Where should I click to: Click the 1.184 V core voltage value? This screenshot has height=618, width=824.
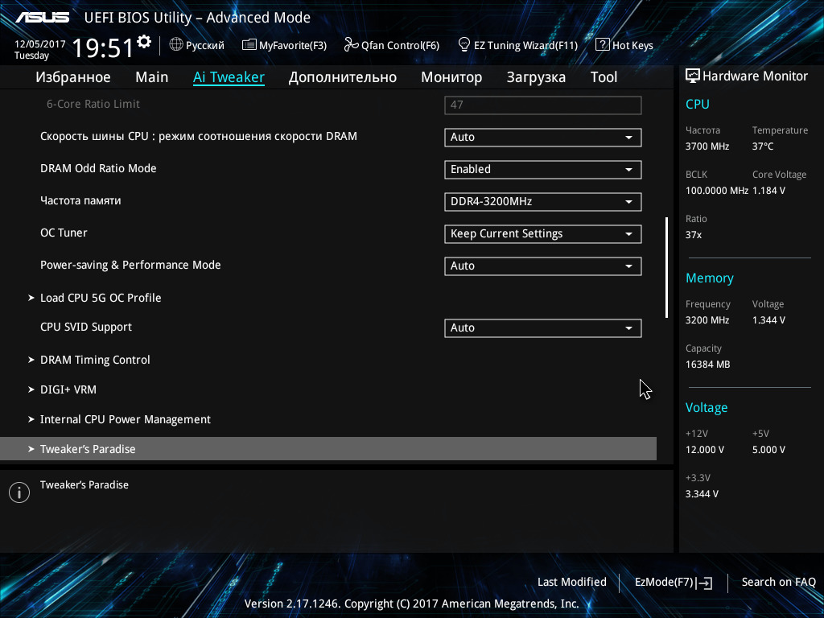(768, 191)
